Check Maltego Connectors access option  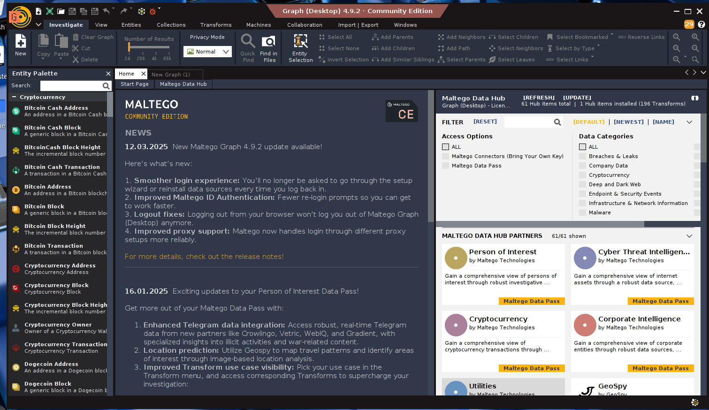click(x=446, y=156)
